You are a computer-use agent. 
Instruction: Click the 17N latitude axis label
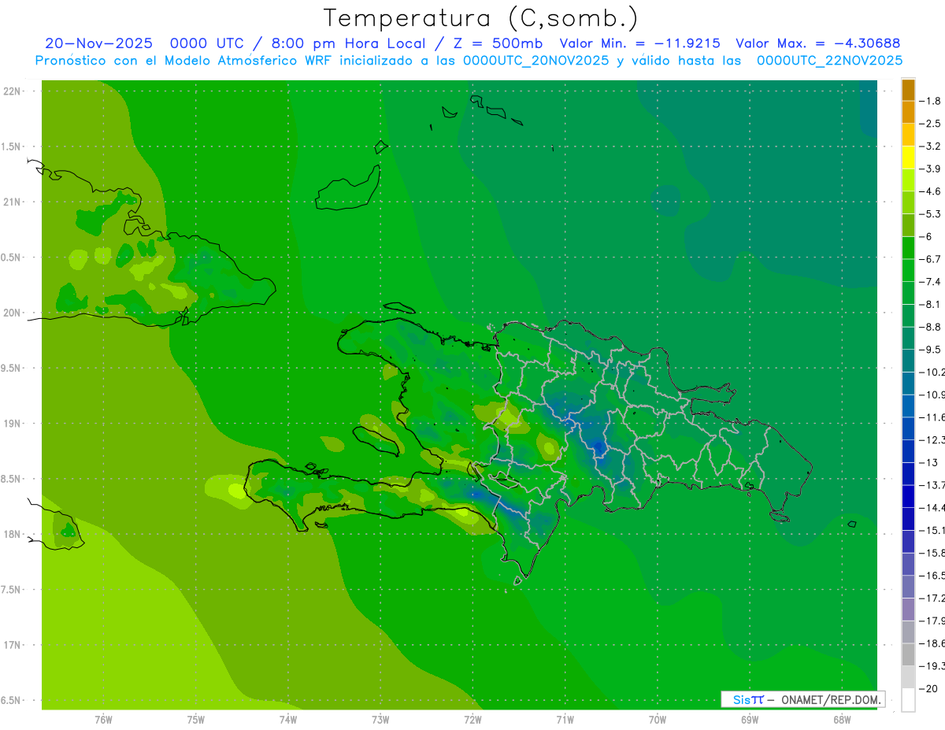pyautogui.click(x=13, y=645)
